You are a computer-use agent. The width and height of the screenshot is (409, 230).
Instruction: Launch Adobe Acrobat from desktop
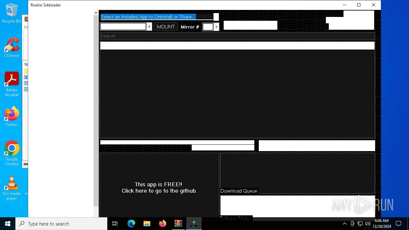point(12,84)
